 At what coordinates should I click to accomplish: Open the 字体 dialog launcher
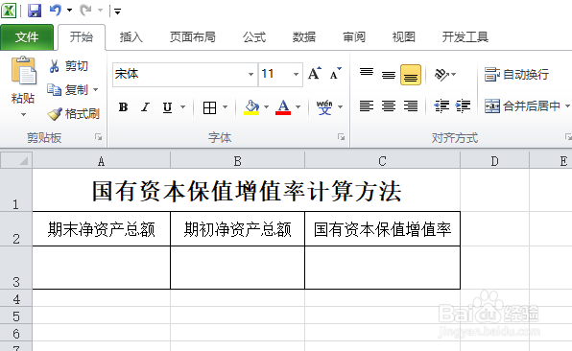coord(341,137)
